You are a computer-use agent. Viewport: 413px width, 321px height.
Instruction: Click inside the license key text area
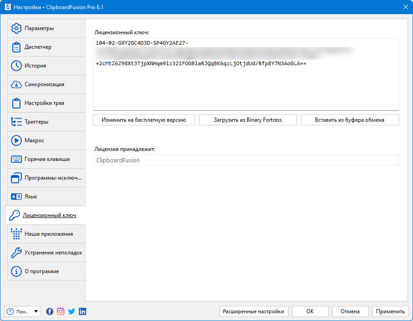[246, 74]
